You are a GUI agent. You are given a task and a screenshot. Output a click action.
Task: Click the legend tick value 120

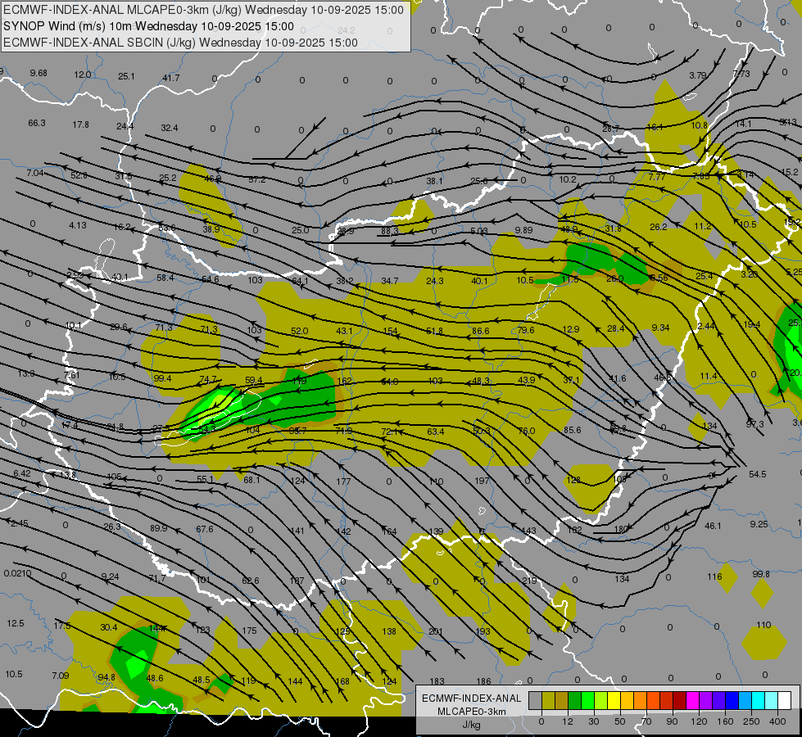(x=699, y=721)
